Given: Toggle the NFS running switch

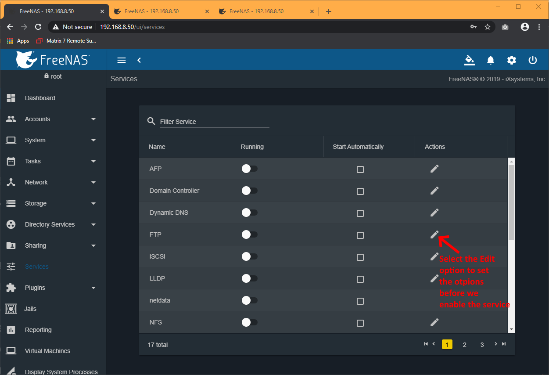Looking at the screenshot, I should pos(249,322).
